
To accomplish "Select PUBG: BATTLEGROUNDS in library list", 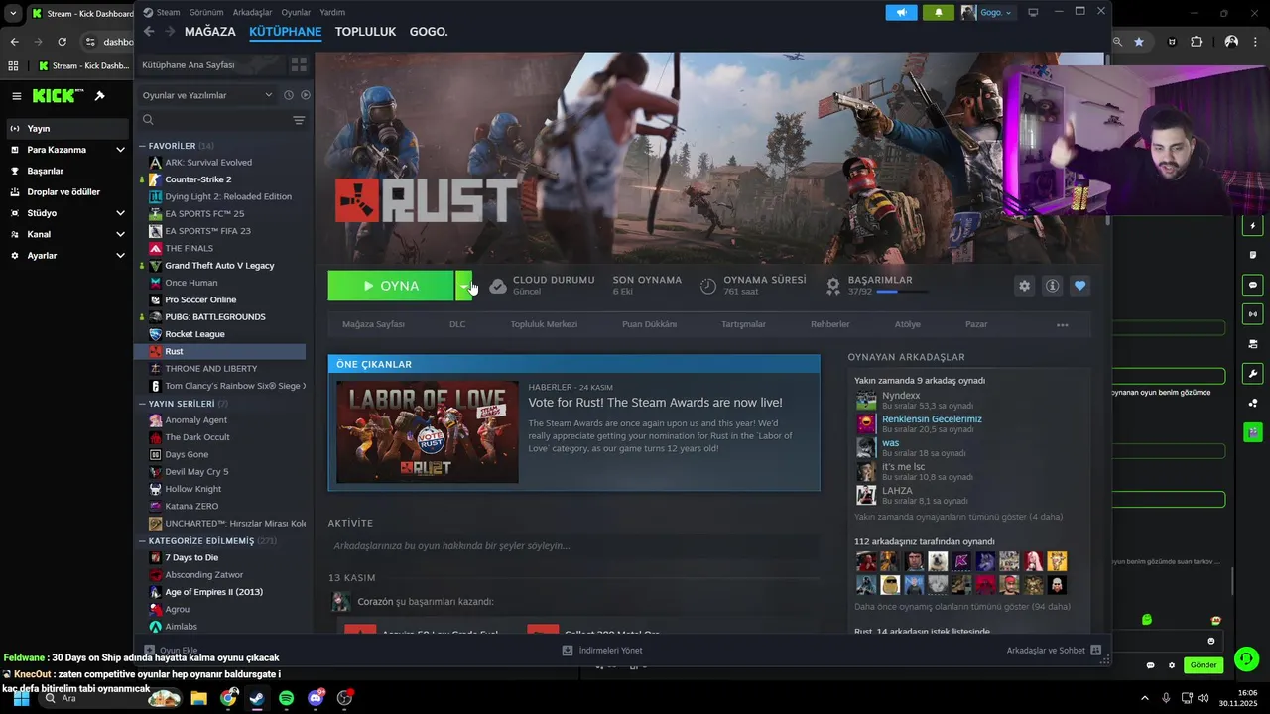I will point(219,316).
